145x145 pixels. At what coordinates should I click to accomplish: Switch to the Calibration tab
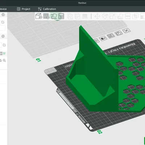tap(47, 9)
